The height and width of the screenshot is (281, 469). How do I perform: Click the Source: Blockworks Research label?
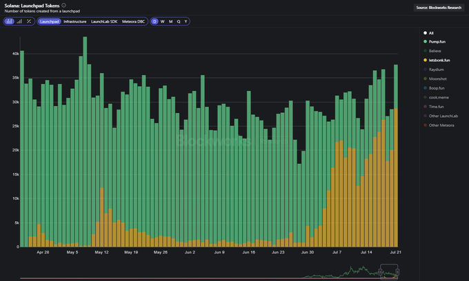440,7
